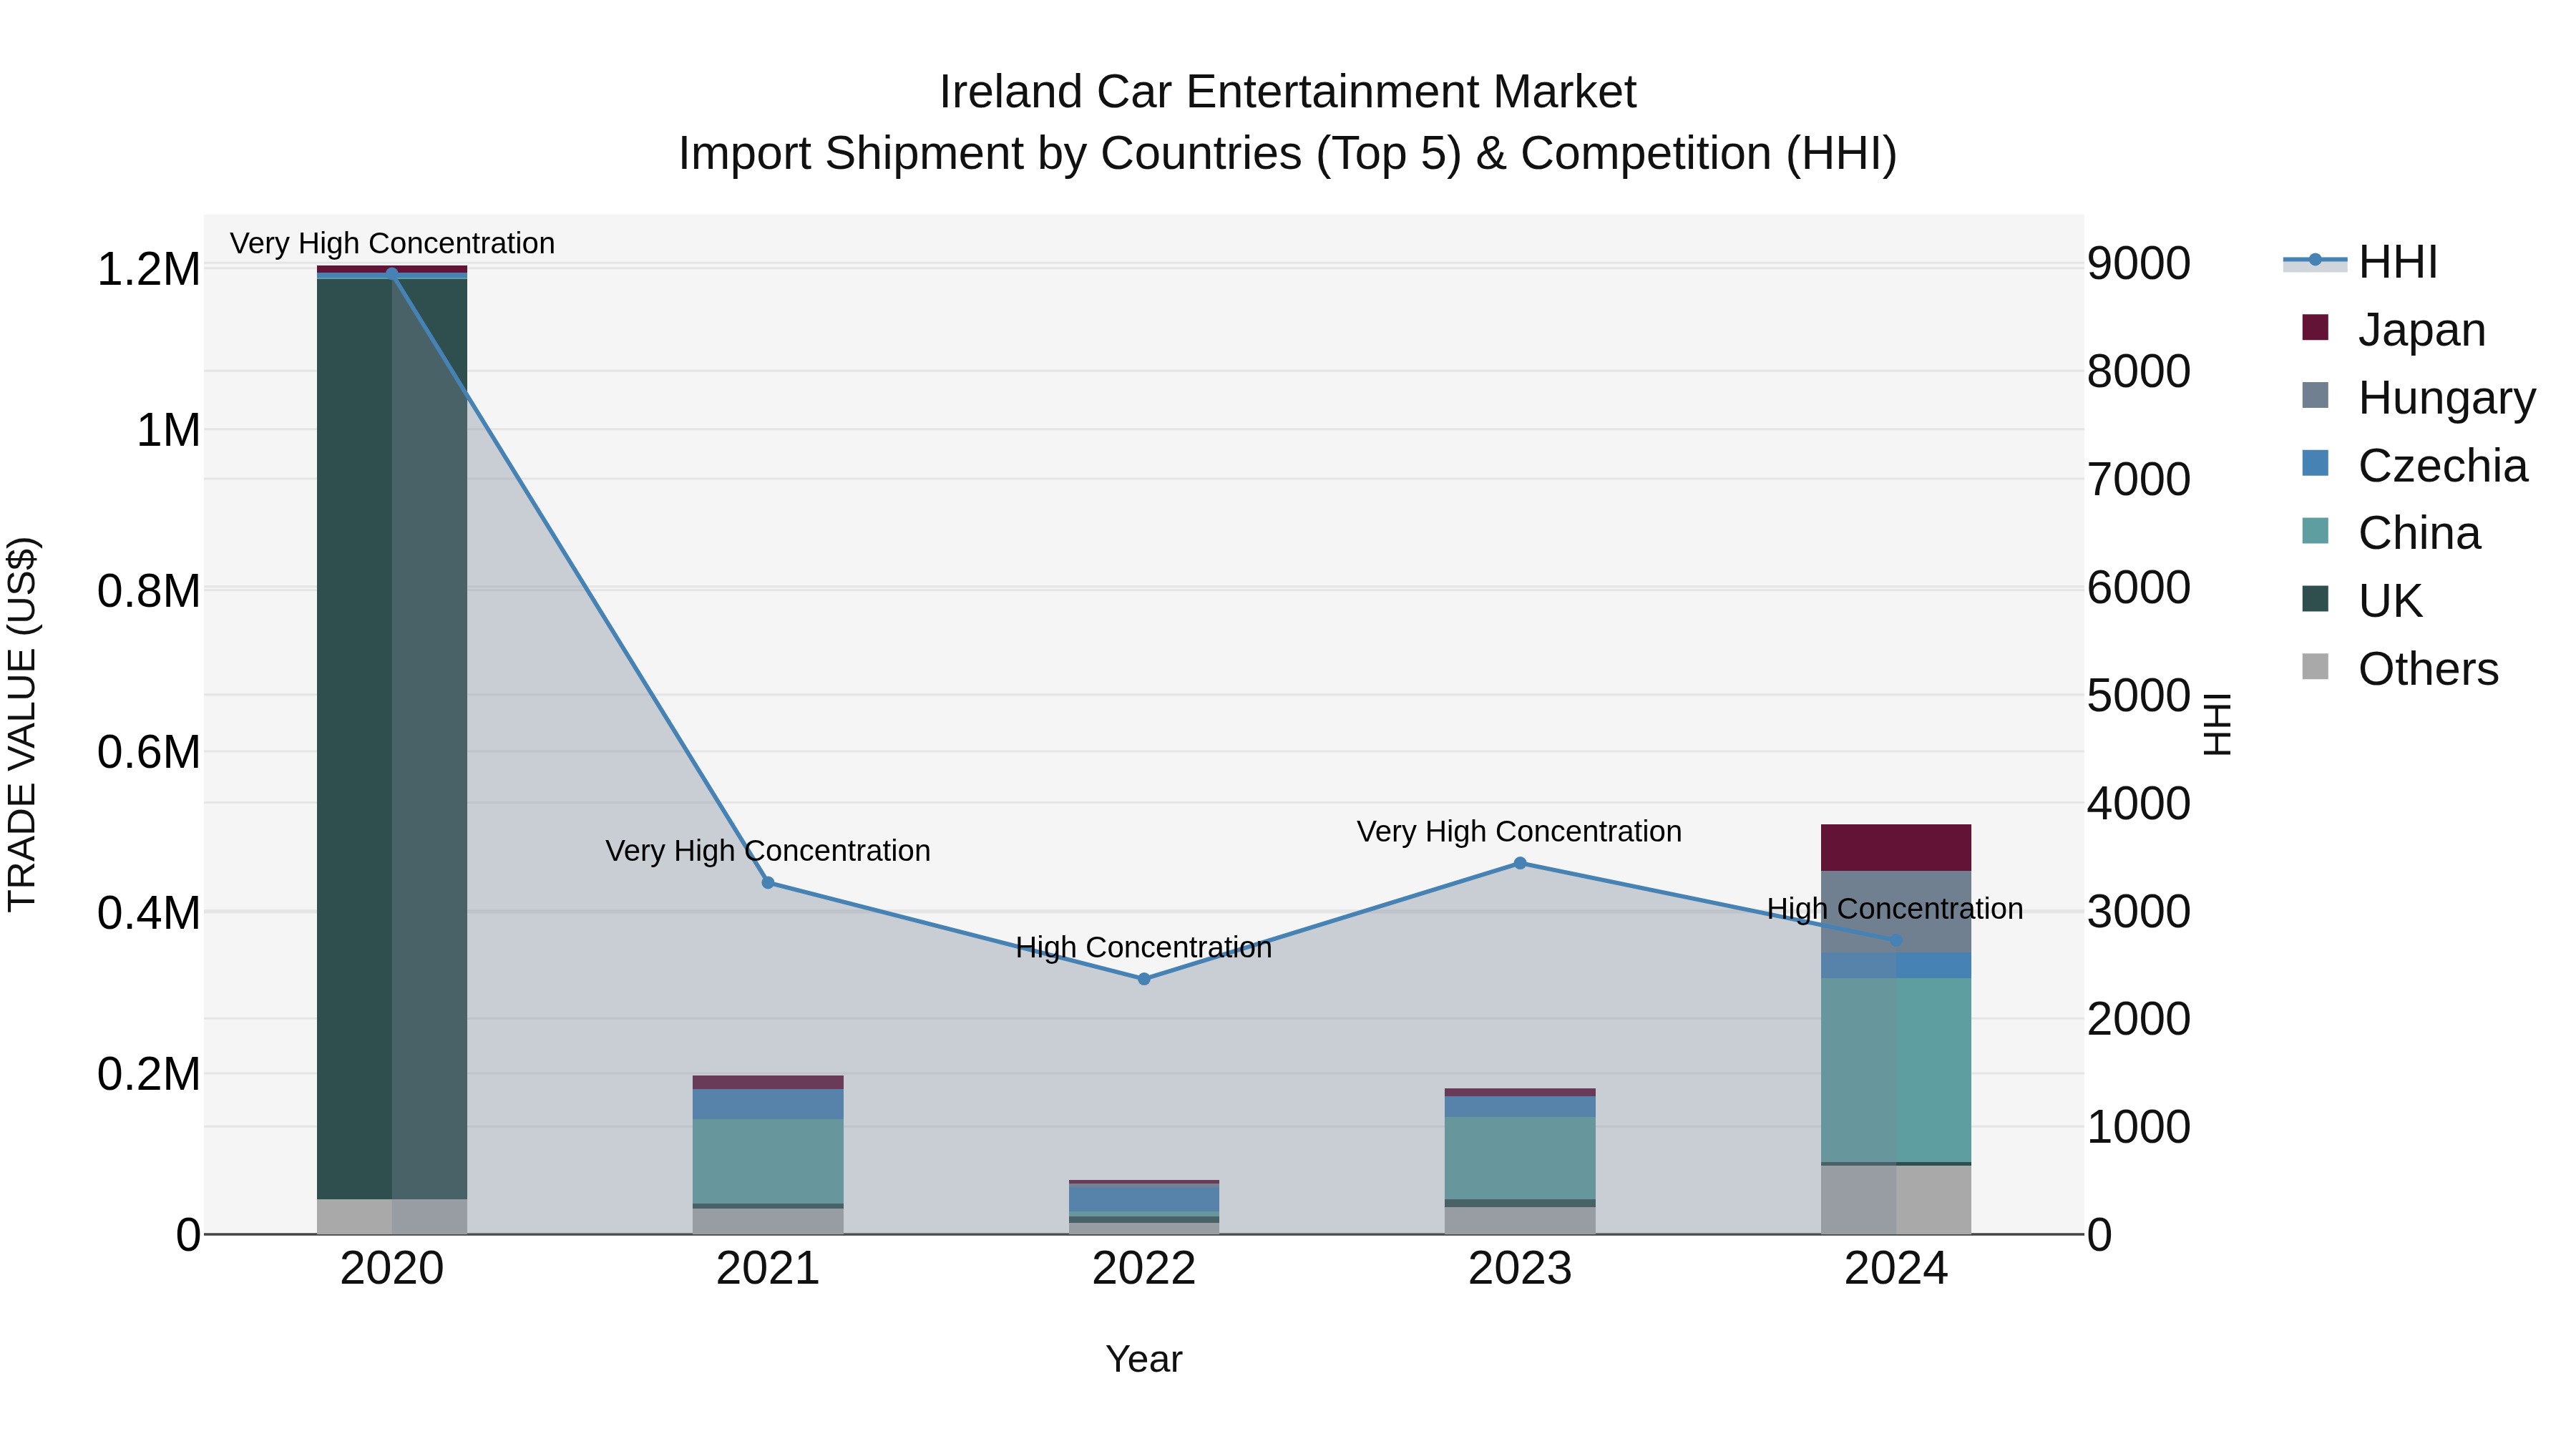Screen dimensions: 2576x1449
Task: Select the China segment in the 2021 bar
Action: pyautogui.click(x=768, y=1161)
